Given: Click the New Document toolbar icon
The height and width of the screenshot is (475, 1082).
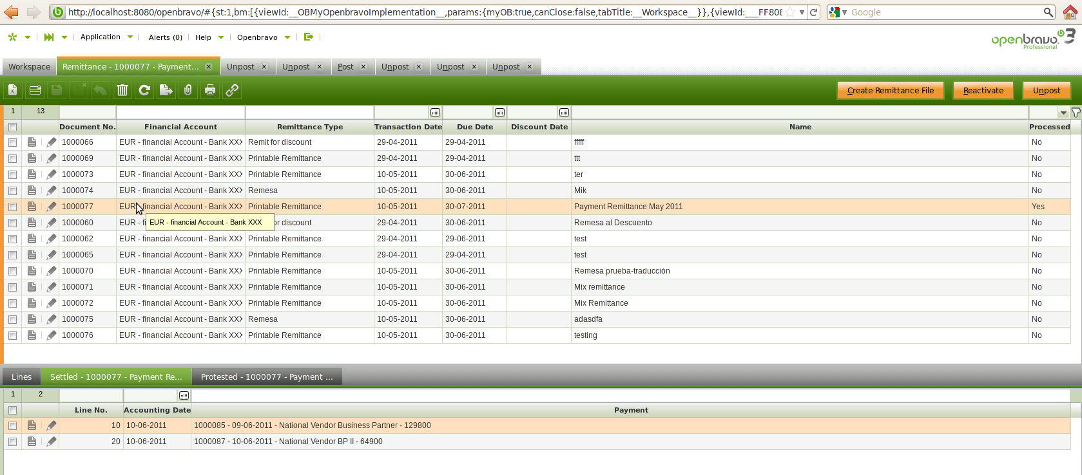Looking at the screenshot, I should click(13, 90).
